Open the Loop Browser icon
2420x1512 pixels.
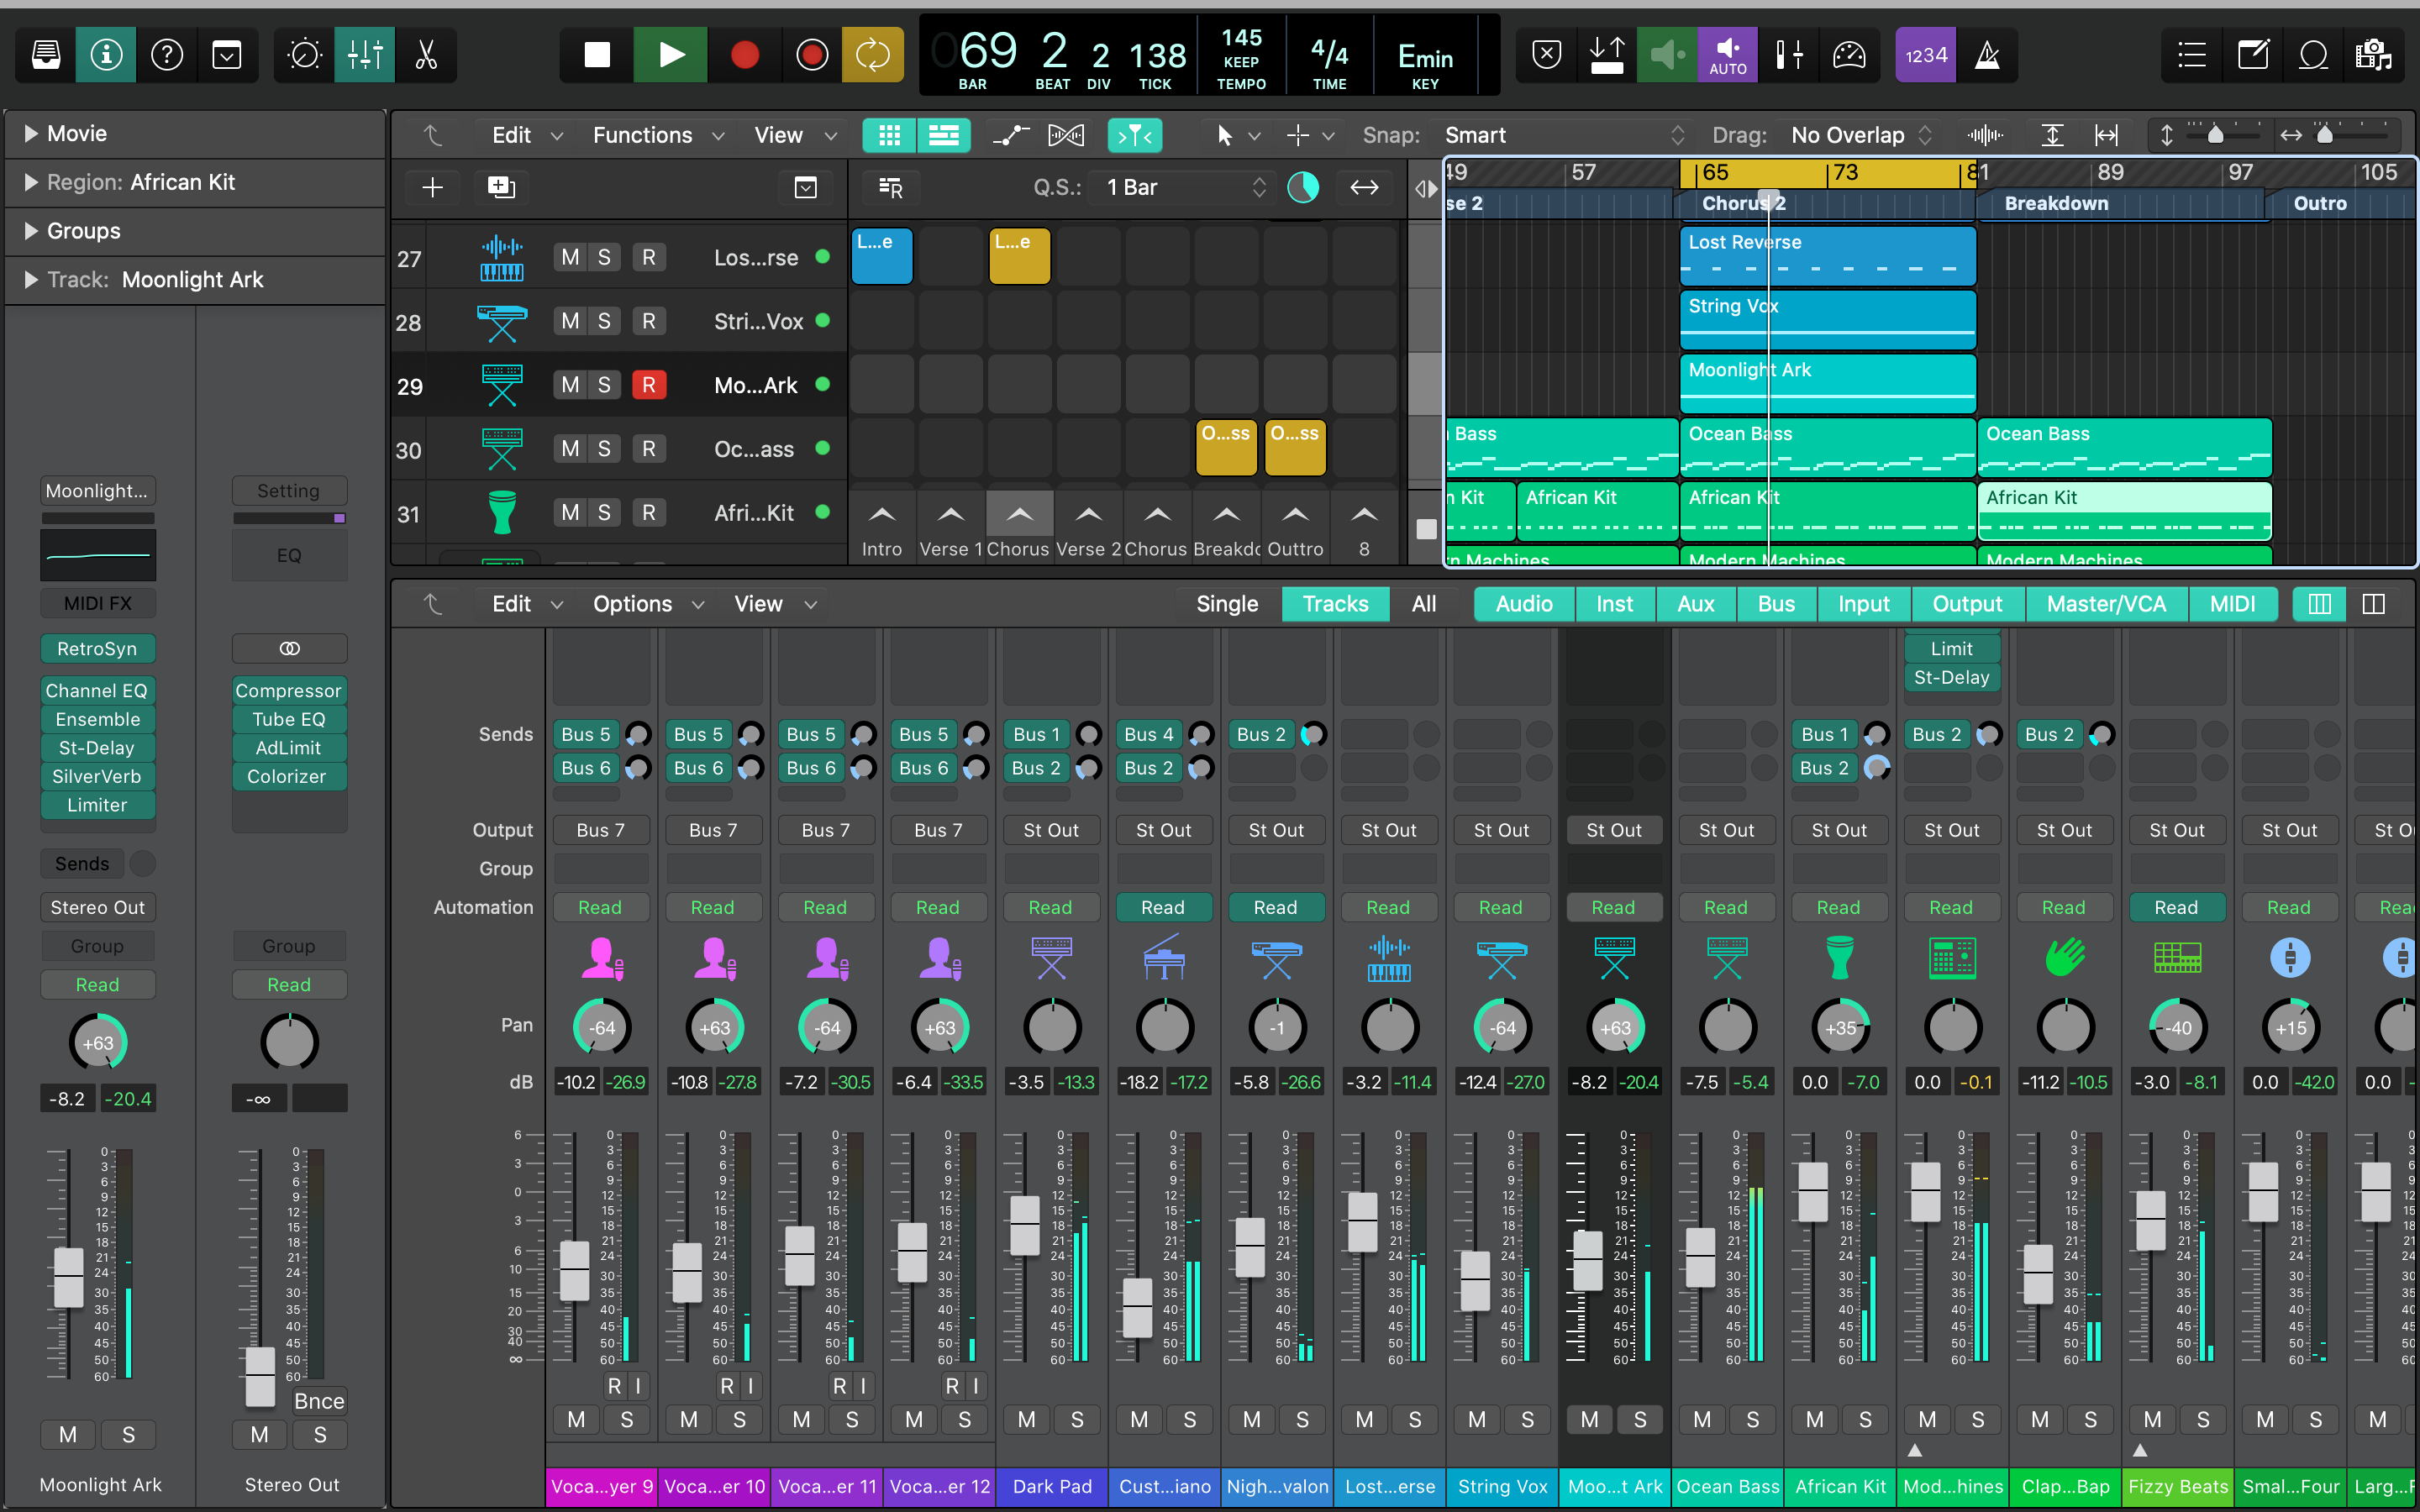2313,55
